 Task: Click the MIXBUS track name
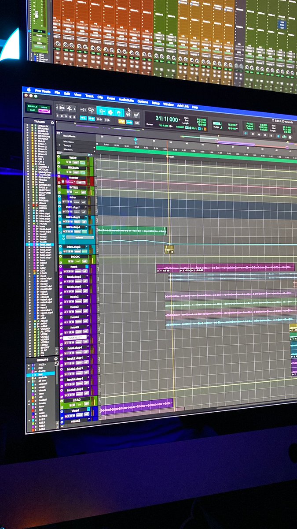click(73, 168)
